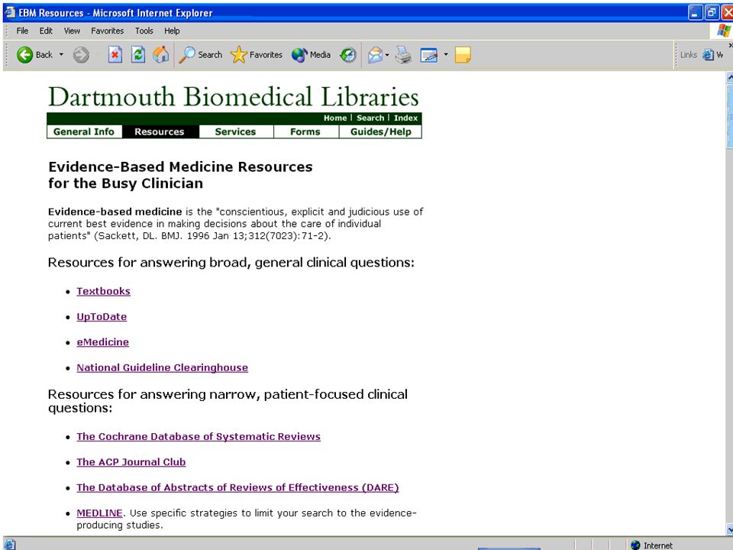Click the Home link in green bar
This screenshot has height=550, width=733.
click(x=335, y=118)
